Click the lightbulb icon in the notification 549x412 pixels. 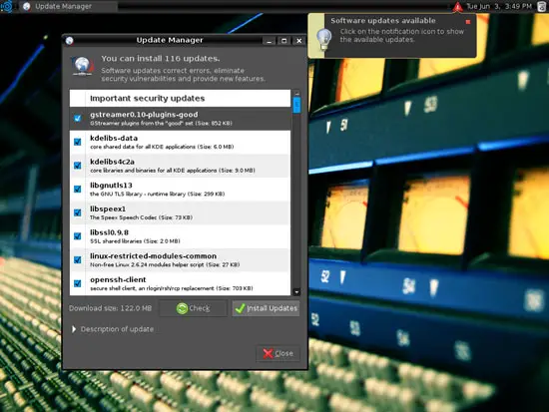[x=323, y=39]
